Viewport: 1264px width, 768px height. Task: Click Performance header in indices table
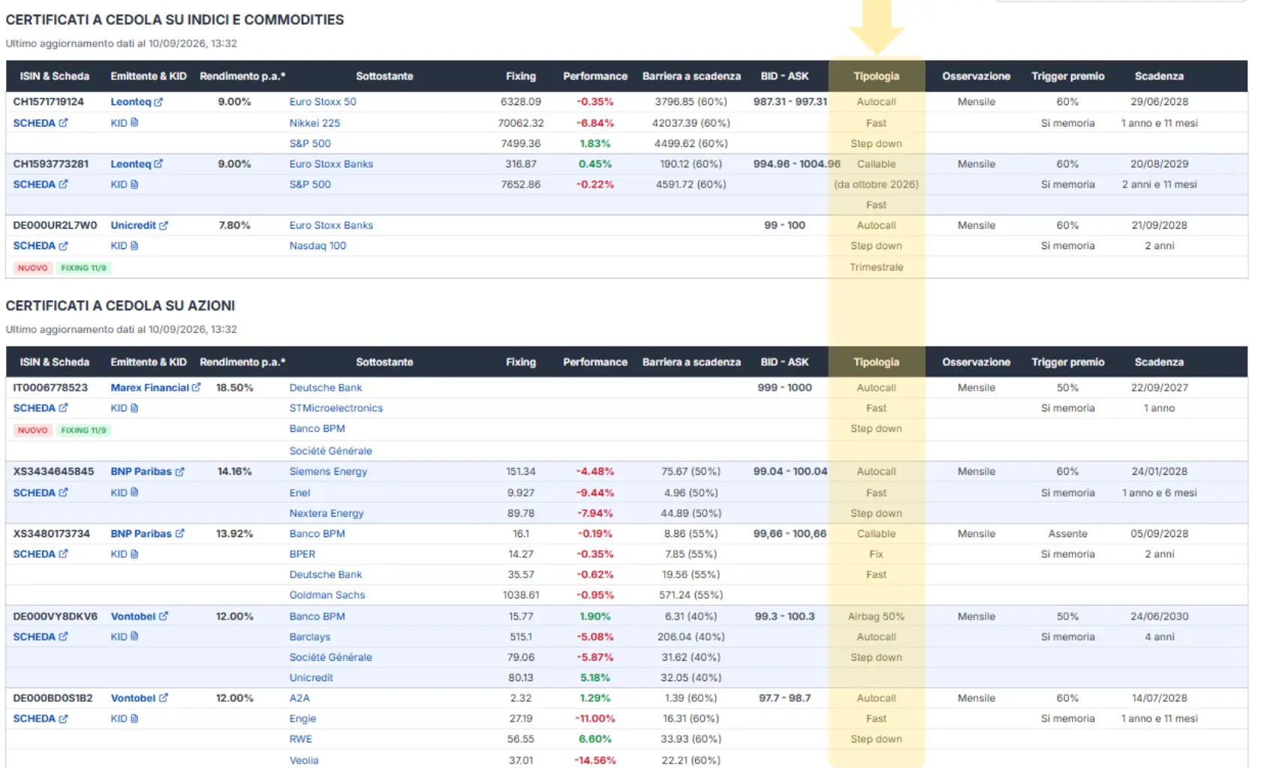[595, 76]
